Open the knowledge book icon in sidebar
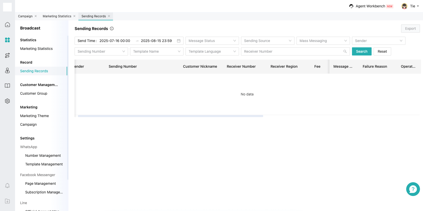Viewport: 423px width, 211px height. [x=7, y=86]
